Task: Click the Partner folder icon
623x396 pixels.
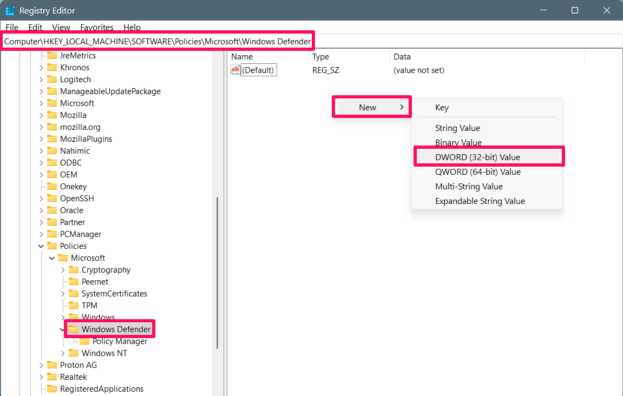Action: coord(52,222)
